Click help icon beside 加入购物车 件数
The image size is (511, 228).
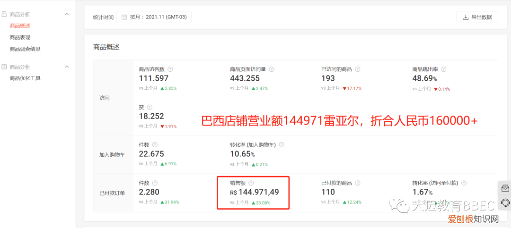[x=155, y=145]
